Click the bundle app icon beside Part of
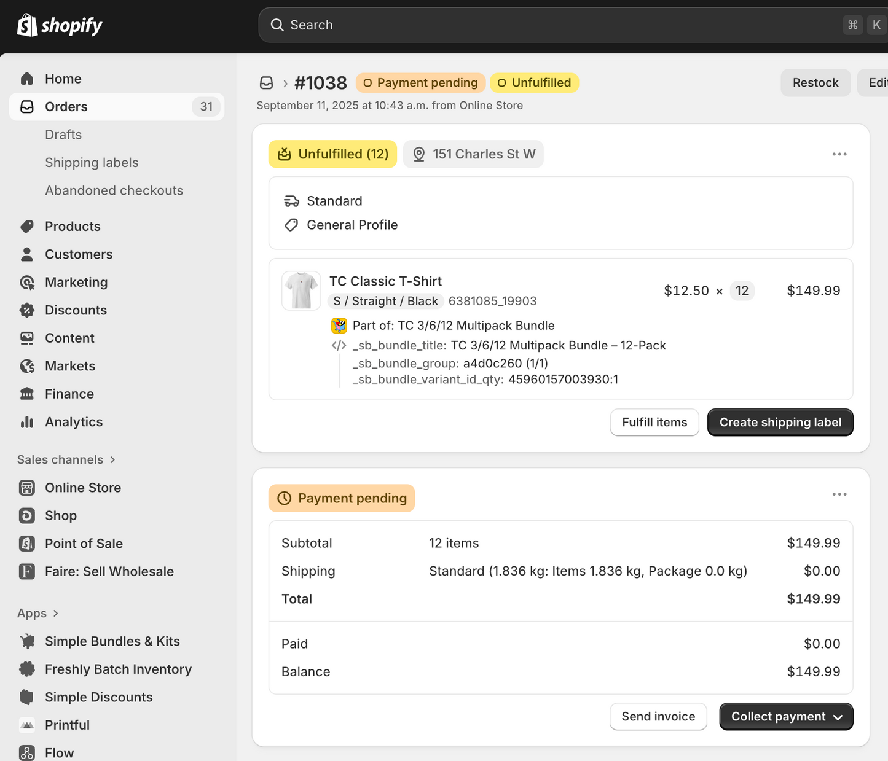The height and width of the screenshot is (761, 888). (339, 326)
